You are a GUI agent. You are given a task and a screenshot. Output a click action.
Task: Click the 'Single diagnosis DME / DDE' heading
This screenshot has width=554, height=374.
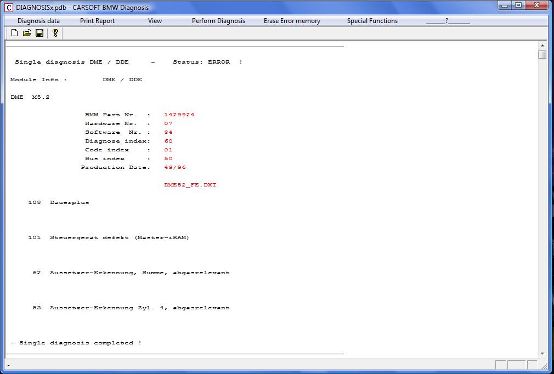tap(72, 62)
